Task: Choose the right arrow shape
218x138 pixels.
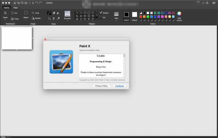Action: [85, 19]
